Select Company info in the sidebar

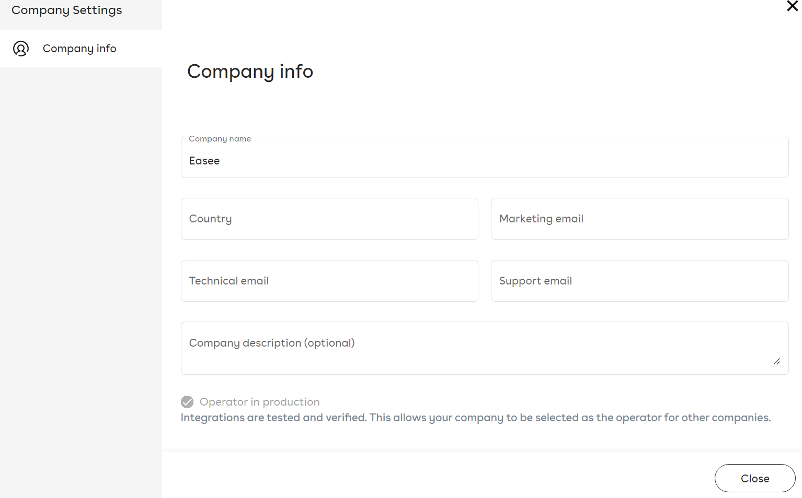coord(79,49)
